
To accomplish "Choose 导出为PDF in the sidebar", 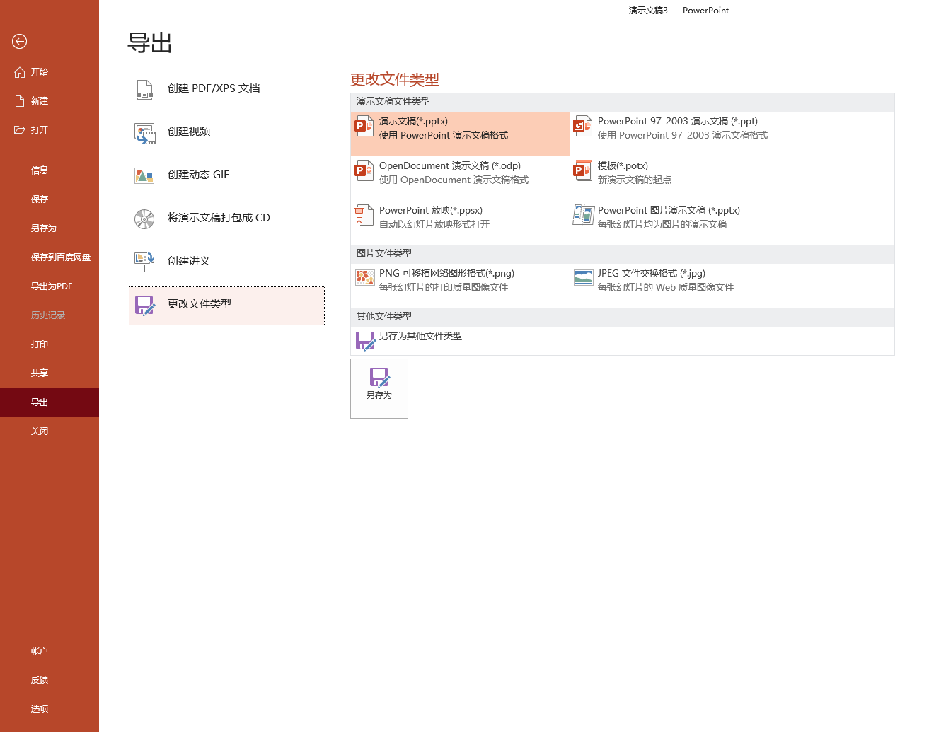I will pos(50,286).
